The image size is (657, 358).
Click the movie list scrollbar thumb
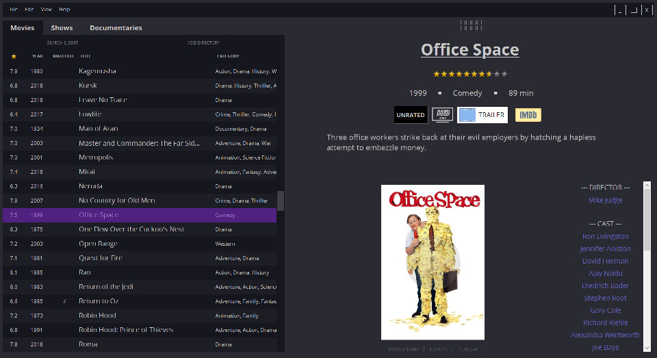click(281, 201)
